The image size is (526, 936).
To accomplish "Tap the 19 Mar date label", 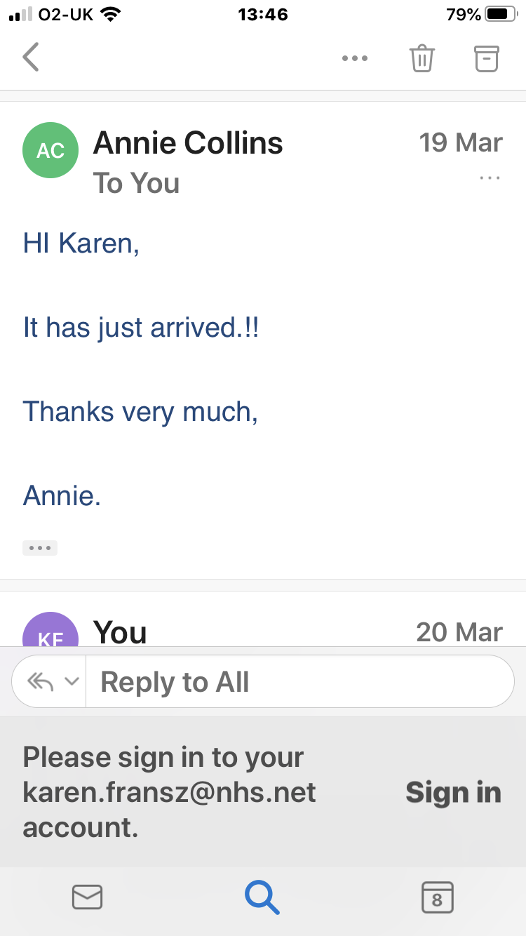I will coord(461,142).
